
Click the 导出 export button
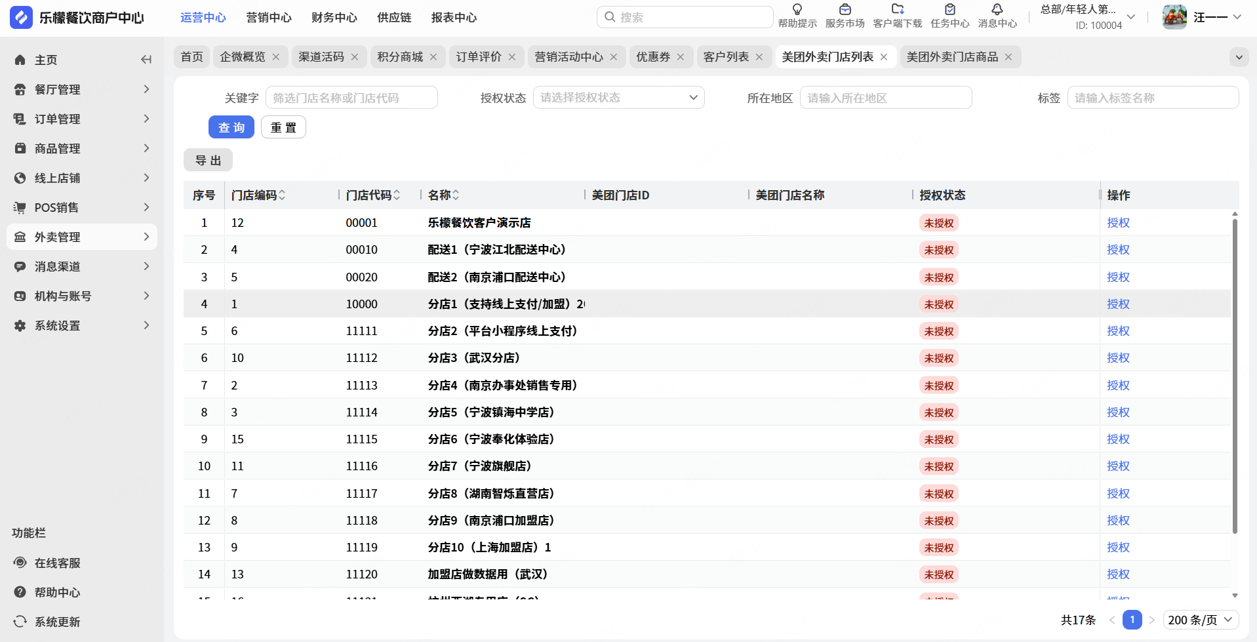click(x=208, y=160)
